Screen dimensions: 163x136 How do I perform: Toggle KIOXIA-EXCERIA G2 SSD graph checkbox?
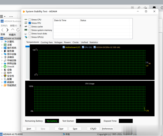[94, 47]
